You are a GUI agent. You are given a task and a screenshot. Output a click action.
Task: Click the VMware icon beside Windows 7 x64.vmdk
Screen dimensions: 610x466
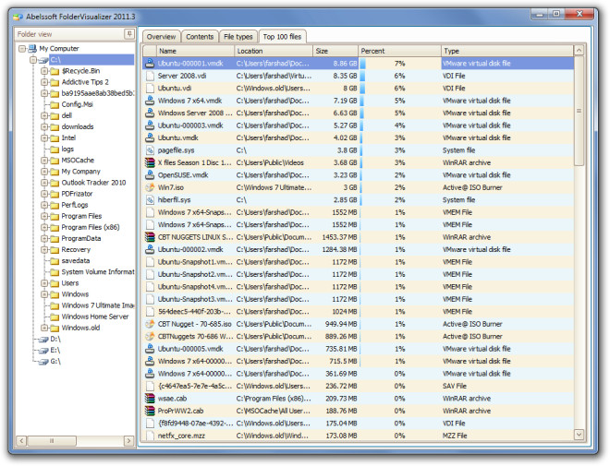[x=150, y=101]
